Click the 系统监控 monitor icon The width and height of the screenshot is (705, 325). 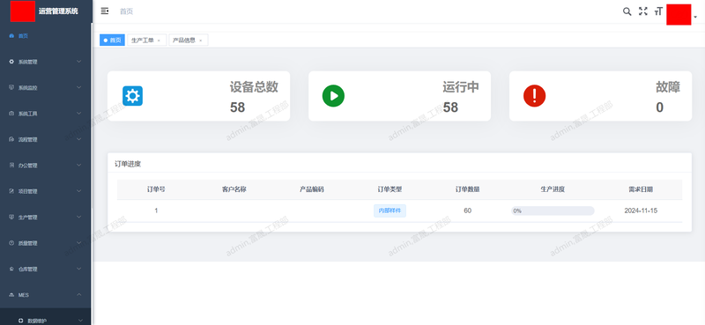[11, 88]
